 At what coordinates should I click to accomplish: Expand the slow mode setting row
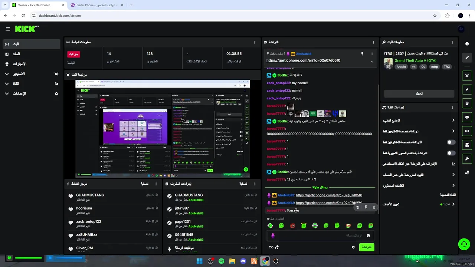pyautogui.click(x=419, y=120)
